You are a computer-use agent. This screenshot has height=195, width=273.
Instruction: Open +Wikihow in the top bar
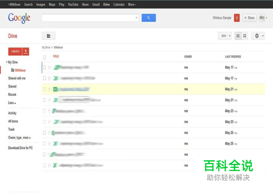click(15, 4)
